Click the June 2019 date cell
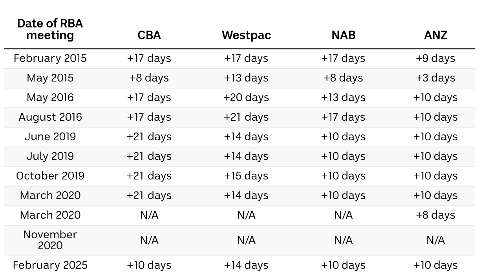479x279 pixels. coord(50,137)
